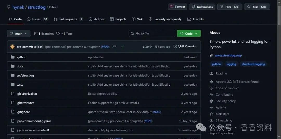Star the structlog repository
The height and width of the screenshot is (139, 281).
(257, 7)
